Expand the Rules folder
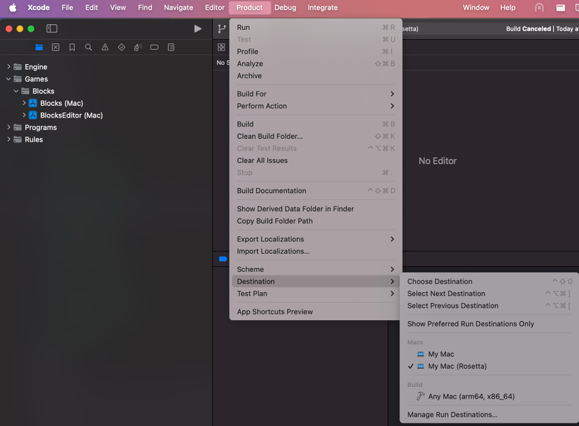Image resolution: width=579 pixels, height=426 pixels. coord(9,139)
